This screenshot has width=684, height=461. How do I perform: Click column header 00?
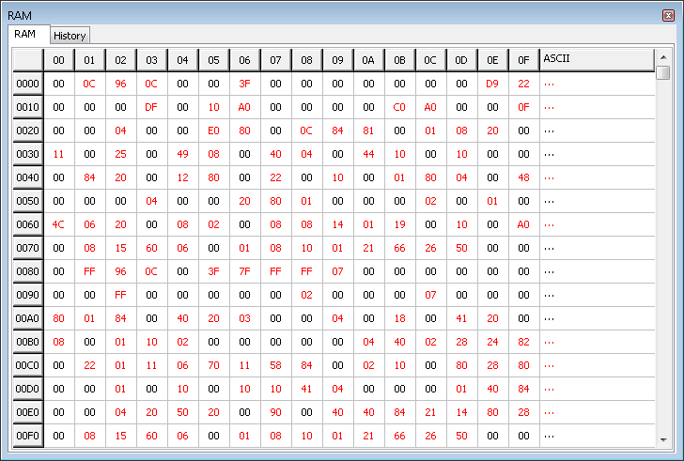pos(59,60)
